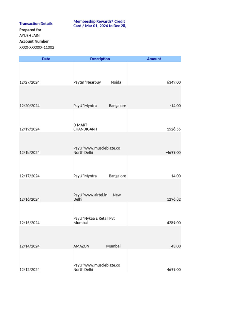Click the -14.00 Myntra refund amount

click(x=175, y=106)
